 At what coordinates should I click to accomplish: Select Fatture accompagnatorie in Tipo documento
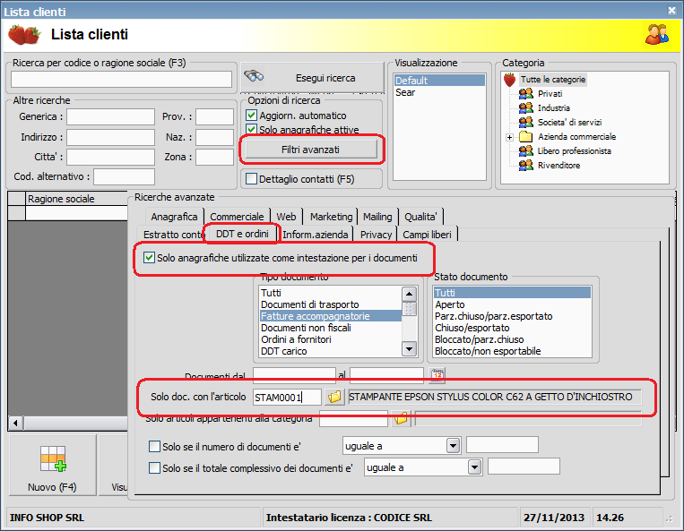[x=330, y=316]
